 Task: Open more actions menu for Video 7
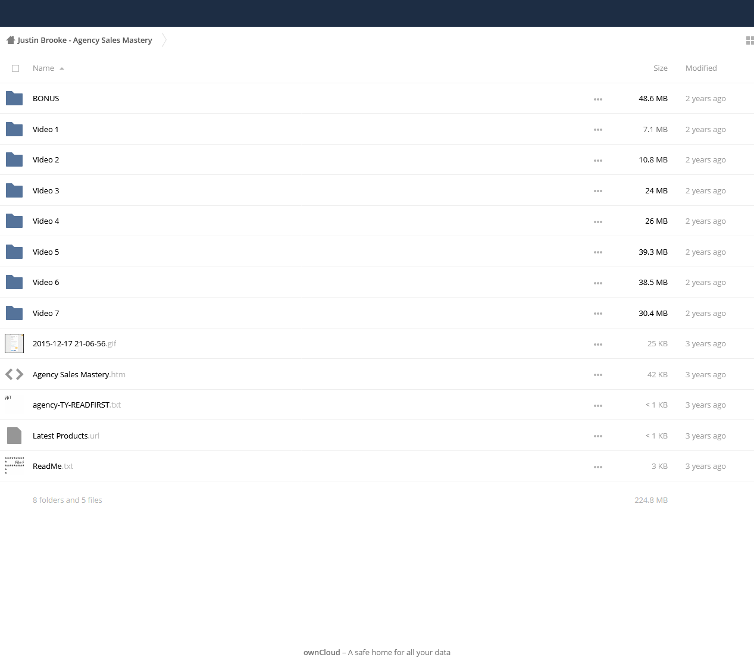[x=598, y=314]
